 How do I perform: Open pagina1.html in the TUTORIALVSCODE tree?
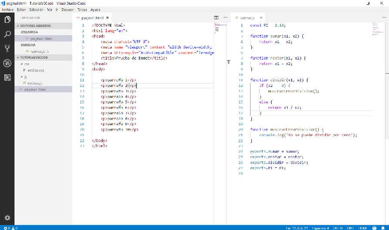(x=44, y=90)
